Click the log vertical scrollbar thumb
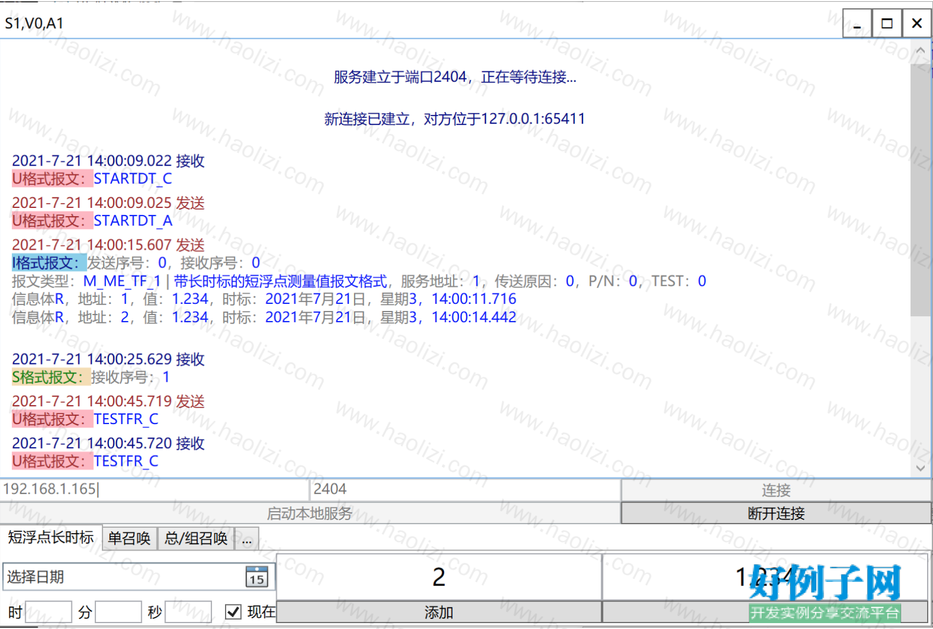The width and height of the screenshot is (933, 629). pyautogui.click(x=921, y=190)
